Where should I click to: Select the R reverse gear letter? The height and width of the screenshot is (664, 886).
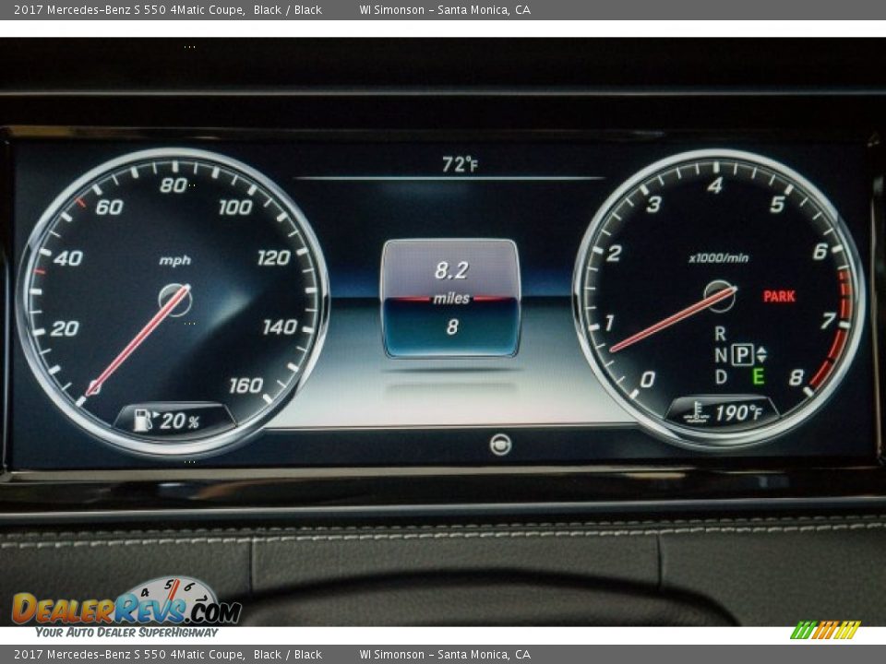720,334
